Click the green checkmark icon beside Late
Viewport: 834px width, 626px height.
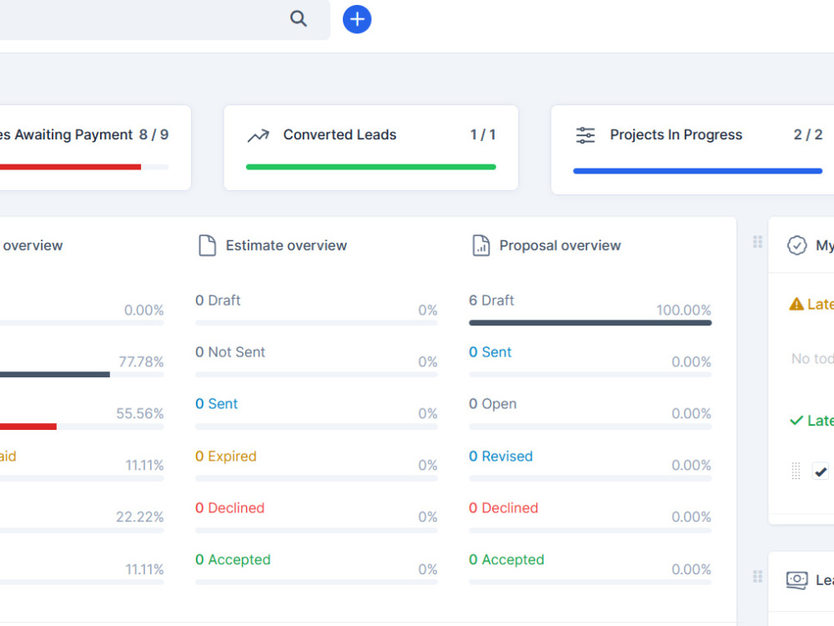[x=796, y=421]
